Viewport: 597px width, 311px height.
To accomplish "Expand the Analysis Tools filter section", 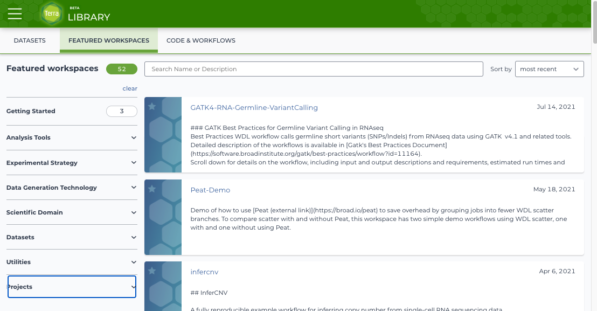I will (72, 137).
